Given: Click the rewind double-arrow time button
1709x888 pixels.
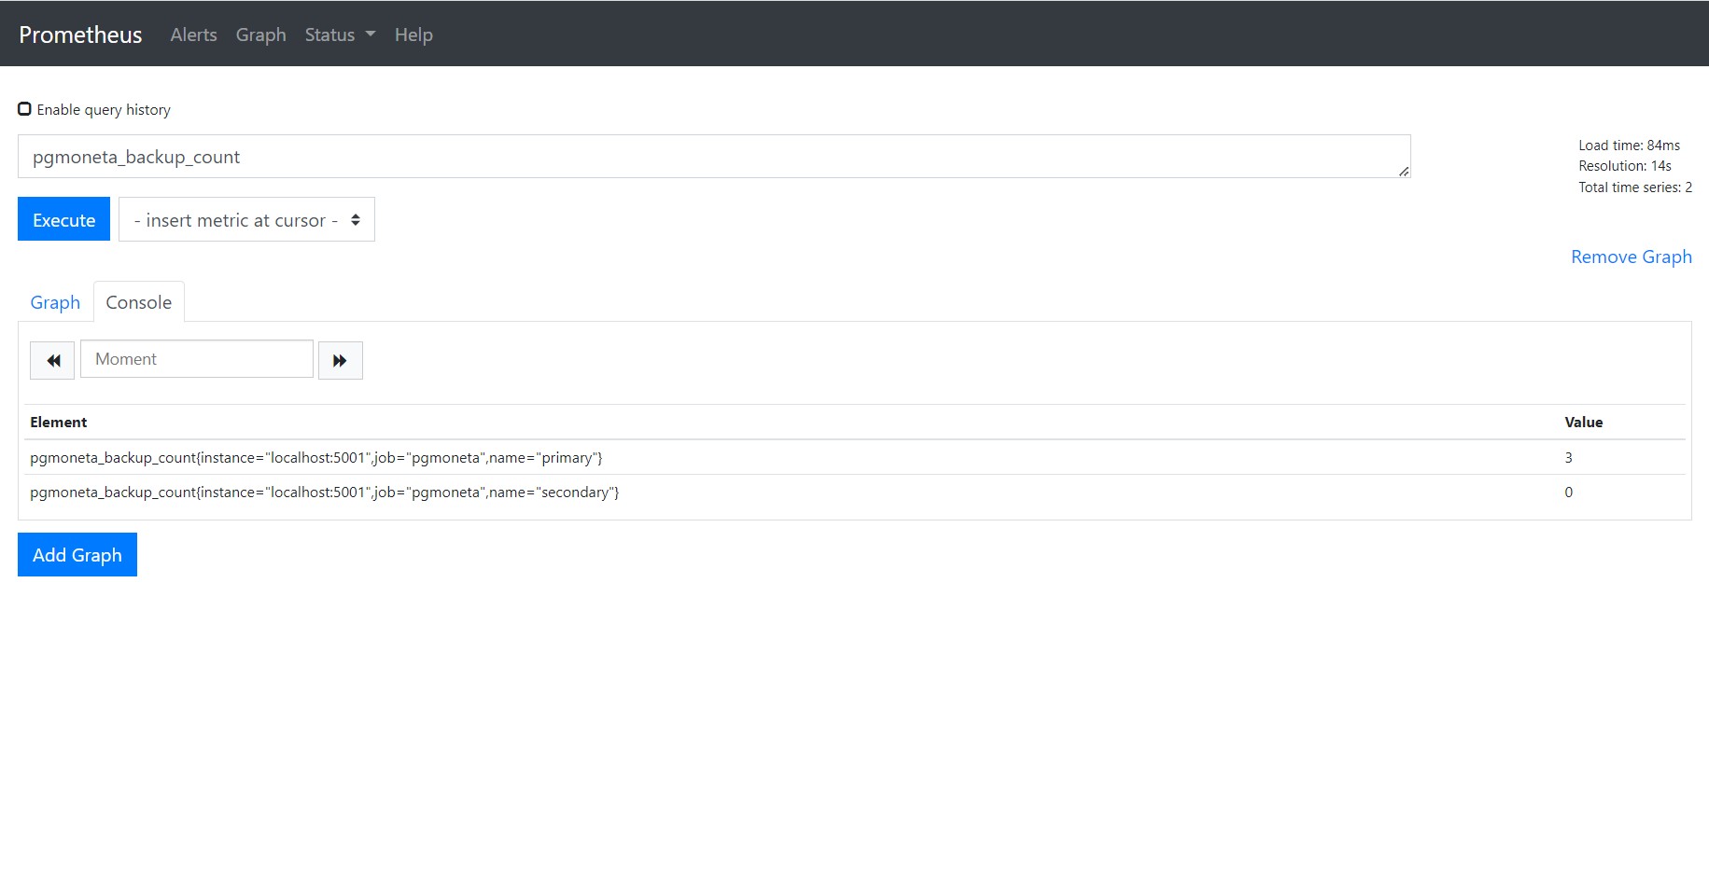Looking at the screenshot, I should click(52, 360).
